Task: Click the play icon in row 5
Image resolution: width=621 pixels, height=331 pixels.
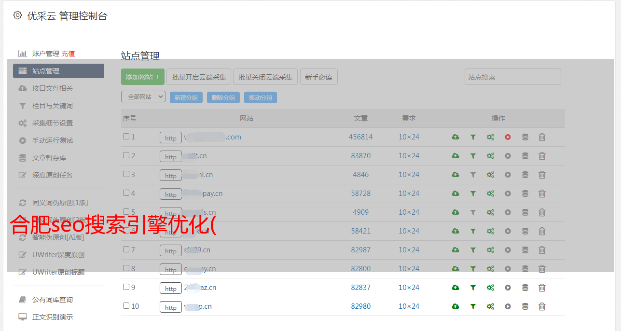Action: click(x=508, y=212)
